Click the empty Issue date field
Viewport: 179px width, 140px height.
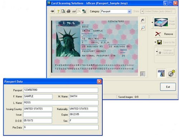click(38, 115)
